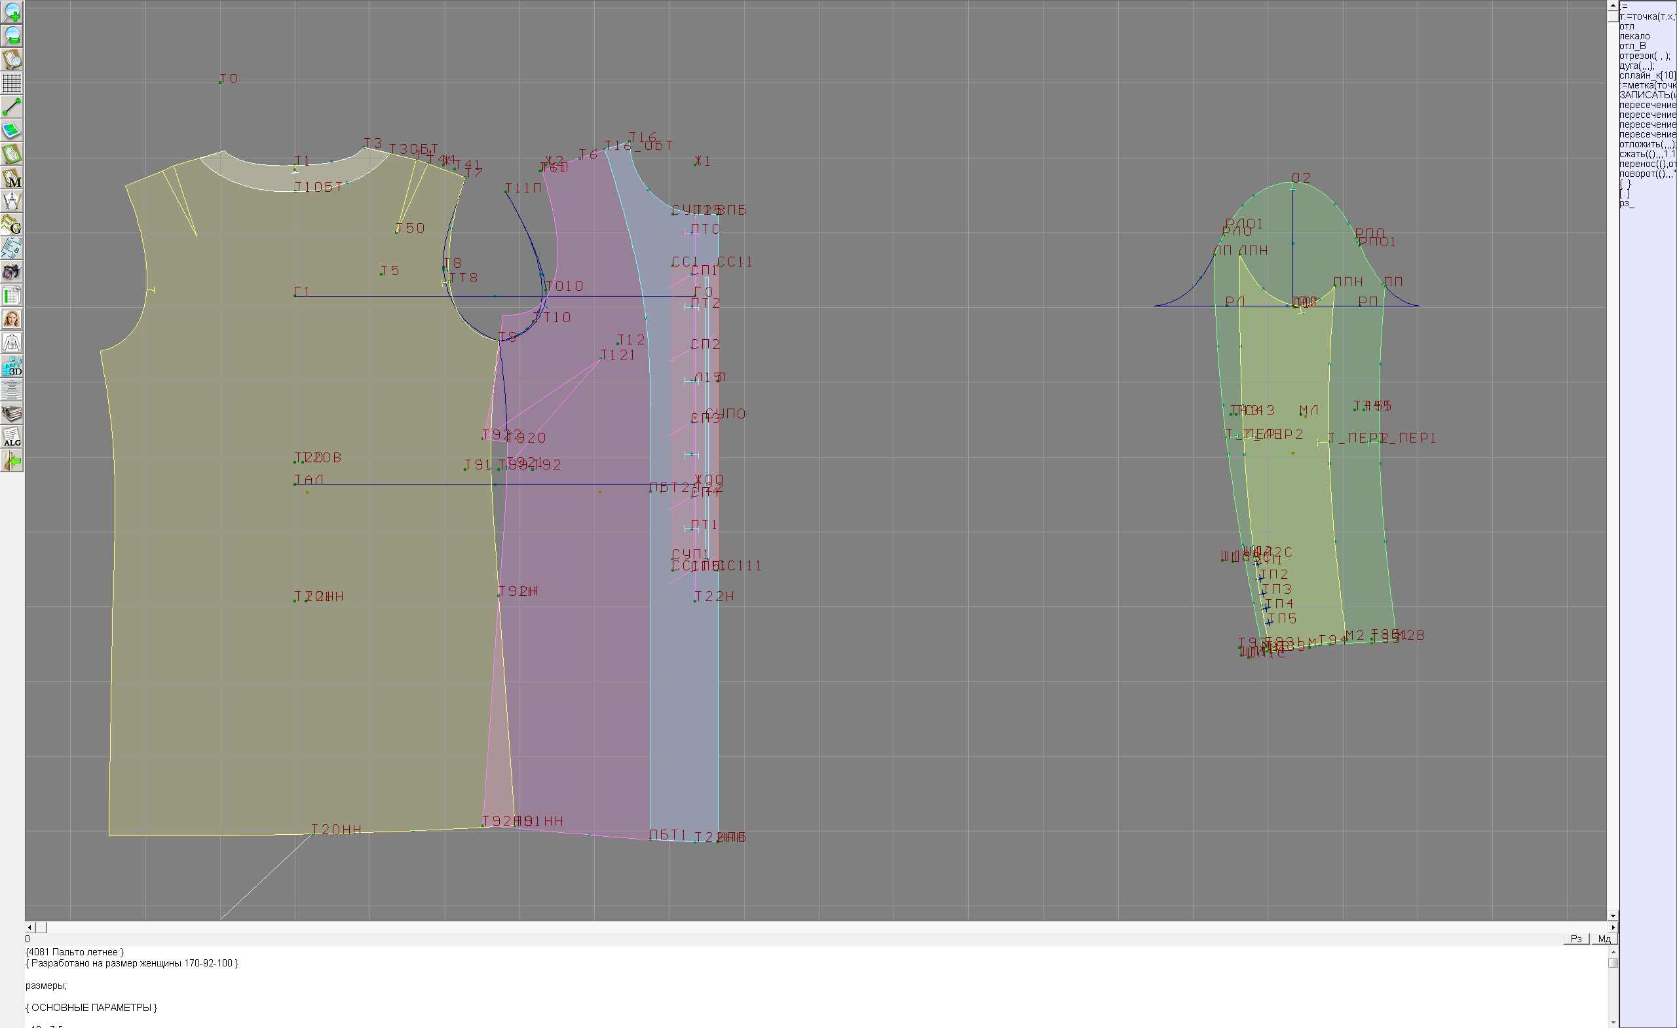Click the woman's face portrait icon

point(12,319)
